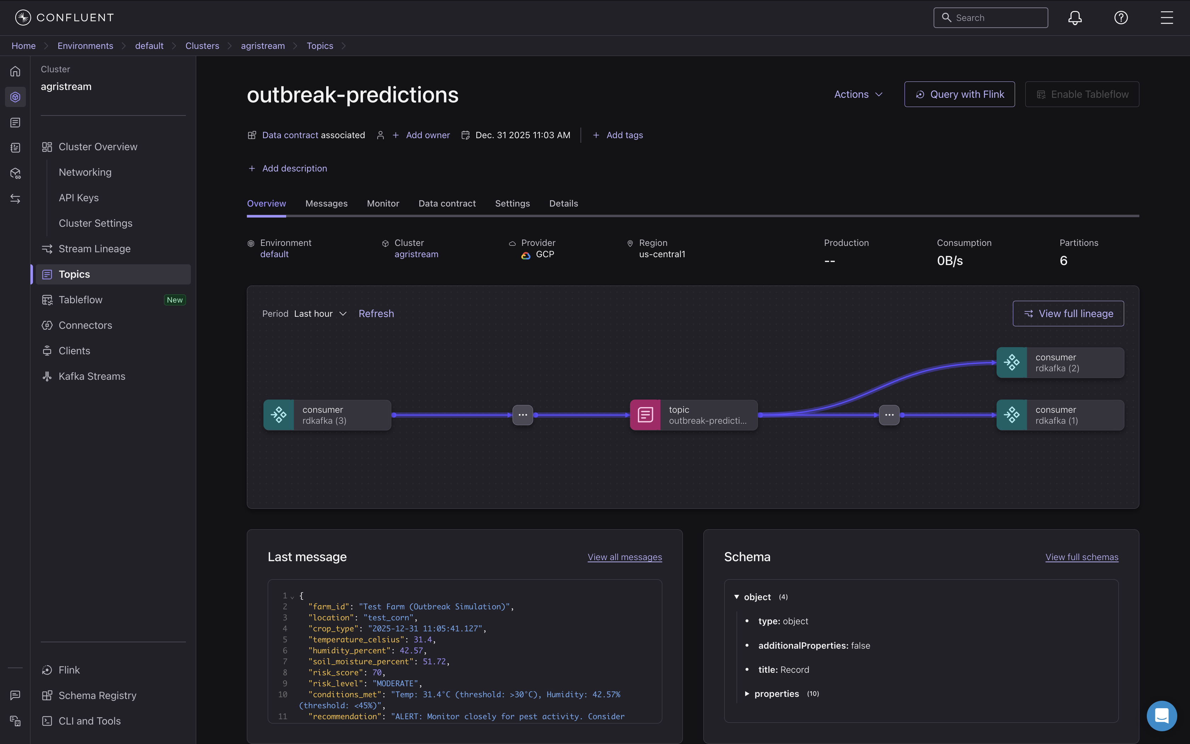Click the rdkafka (3) consumer node
This screenshot has width=1190, height=744.
pos(327,415)
